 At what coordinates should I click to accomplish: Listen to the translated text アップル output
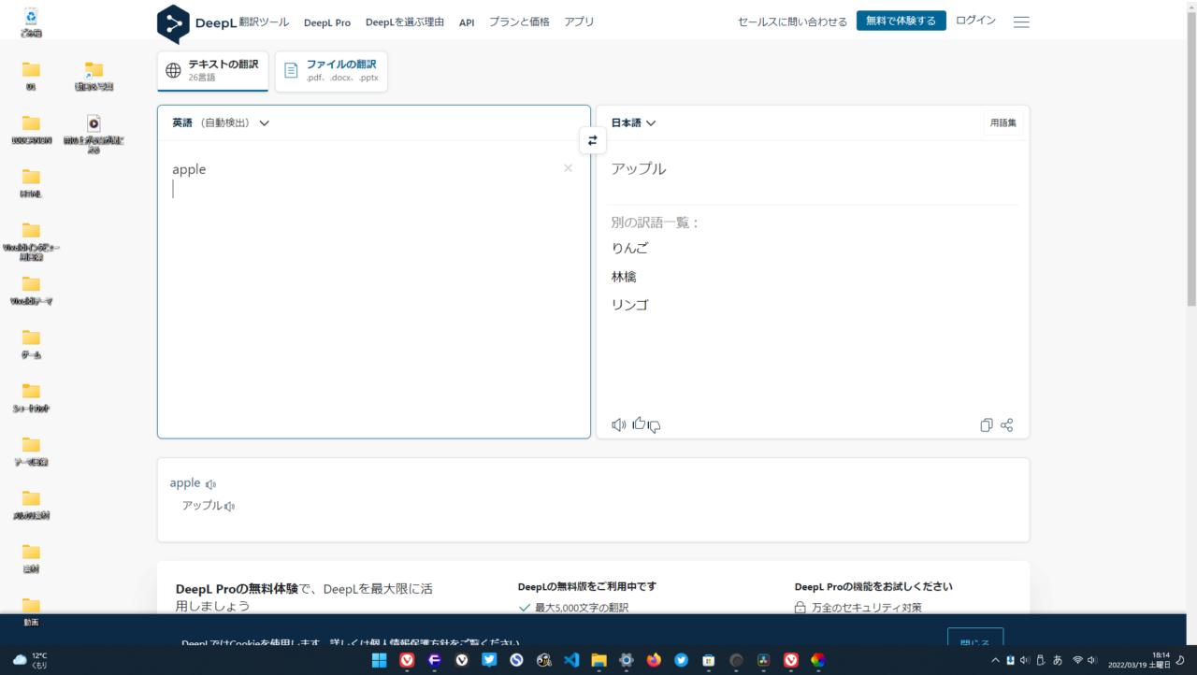point(618,425)
